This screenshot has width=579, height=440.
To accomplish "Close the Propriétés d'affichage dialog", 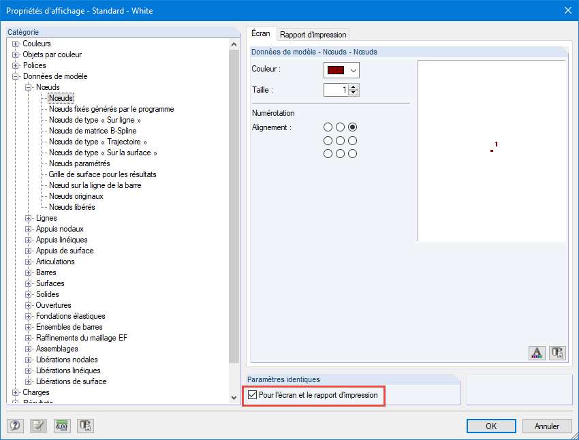I will 568,10.
